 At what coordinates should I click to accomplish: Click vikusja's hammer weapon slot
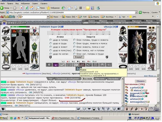[x=123, y=46]
